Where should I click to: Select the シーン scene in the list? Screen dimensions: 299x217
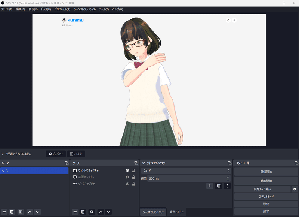[34, 171]
